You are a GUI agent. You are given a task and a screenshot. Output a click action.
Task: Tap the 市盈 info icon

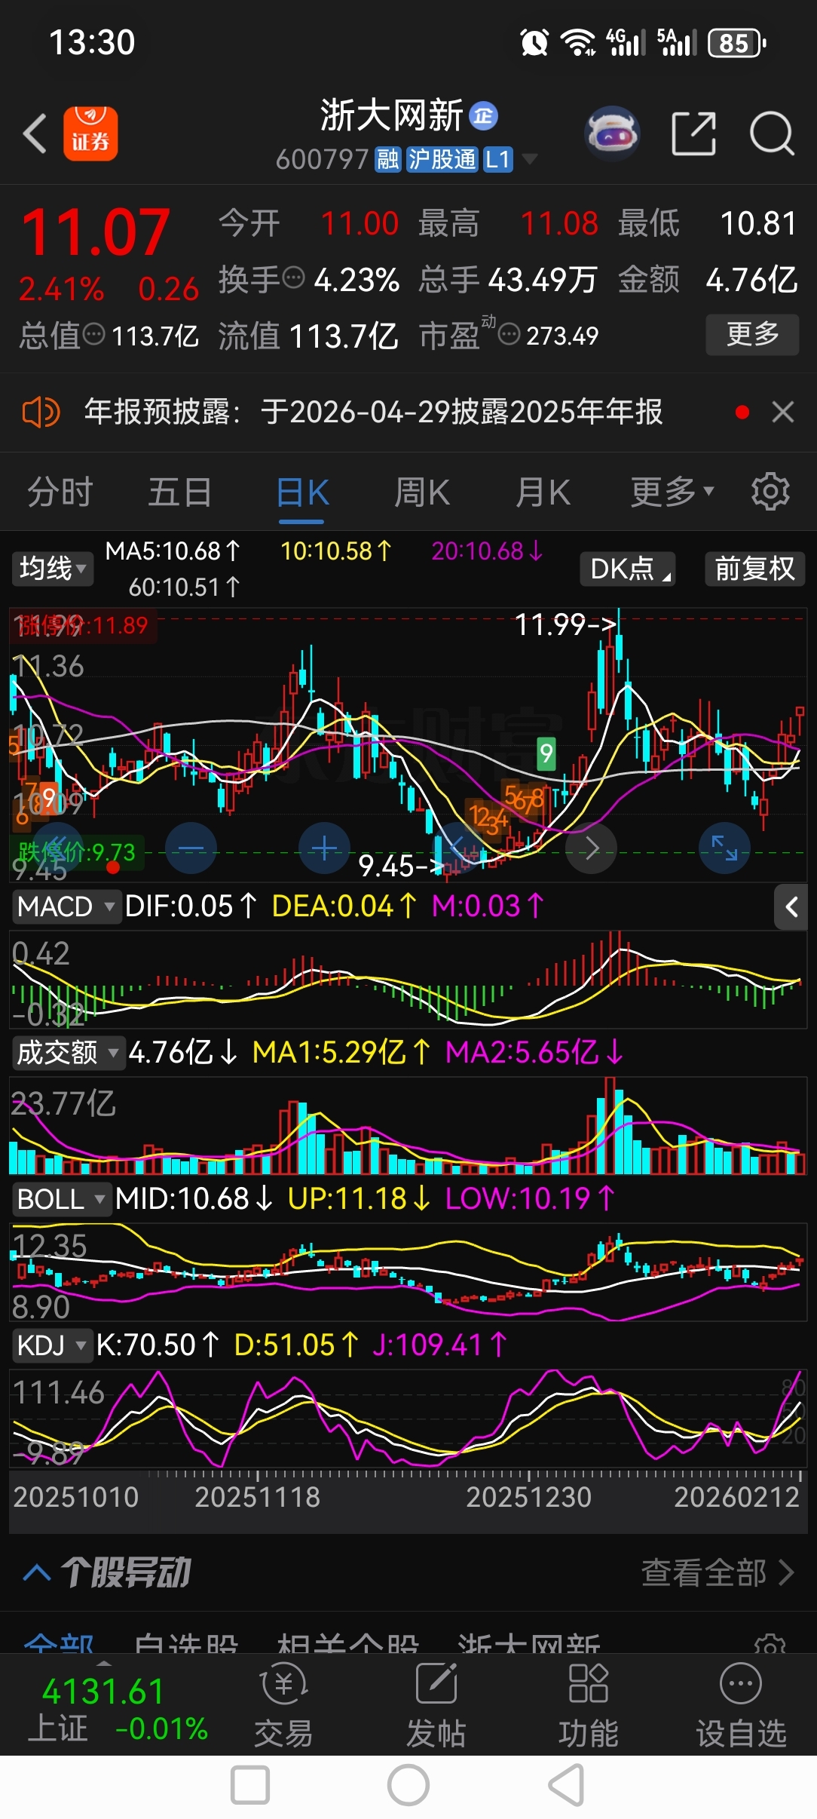(509, 333)
